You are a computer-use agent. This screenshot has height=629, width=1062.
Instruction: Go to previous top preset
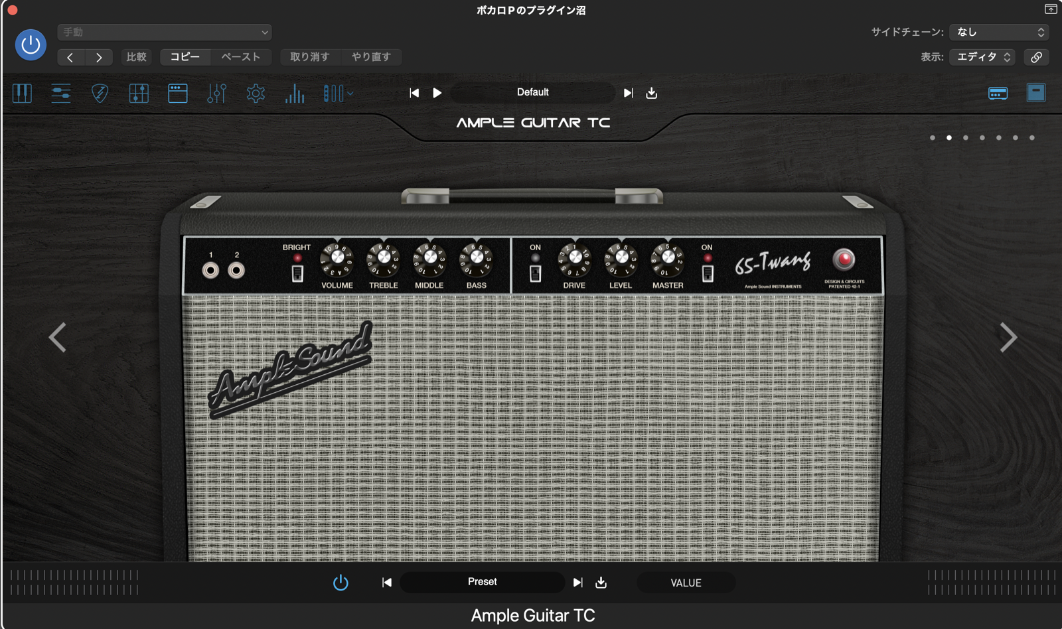[x=414, y=93]
